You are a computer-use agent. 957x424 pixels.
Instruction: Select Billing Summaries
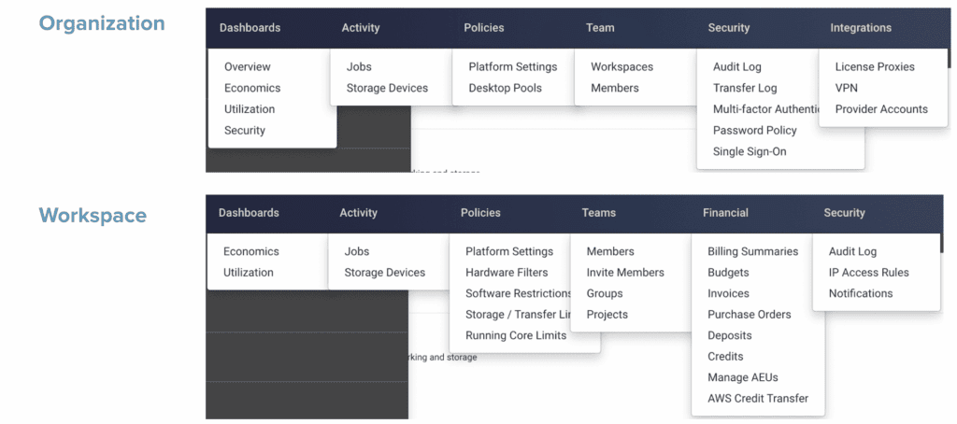coord(752,251)
